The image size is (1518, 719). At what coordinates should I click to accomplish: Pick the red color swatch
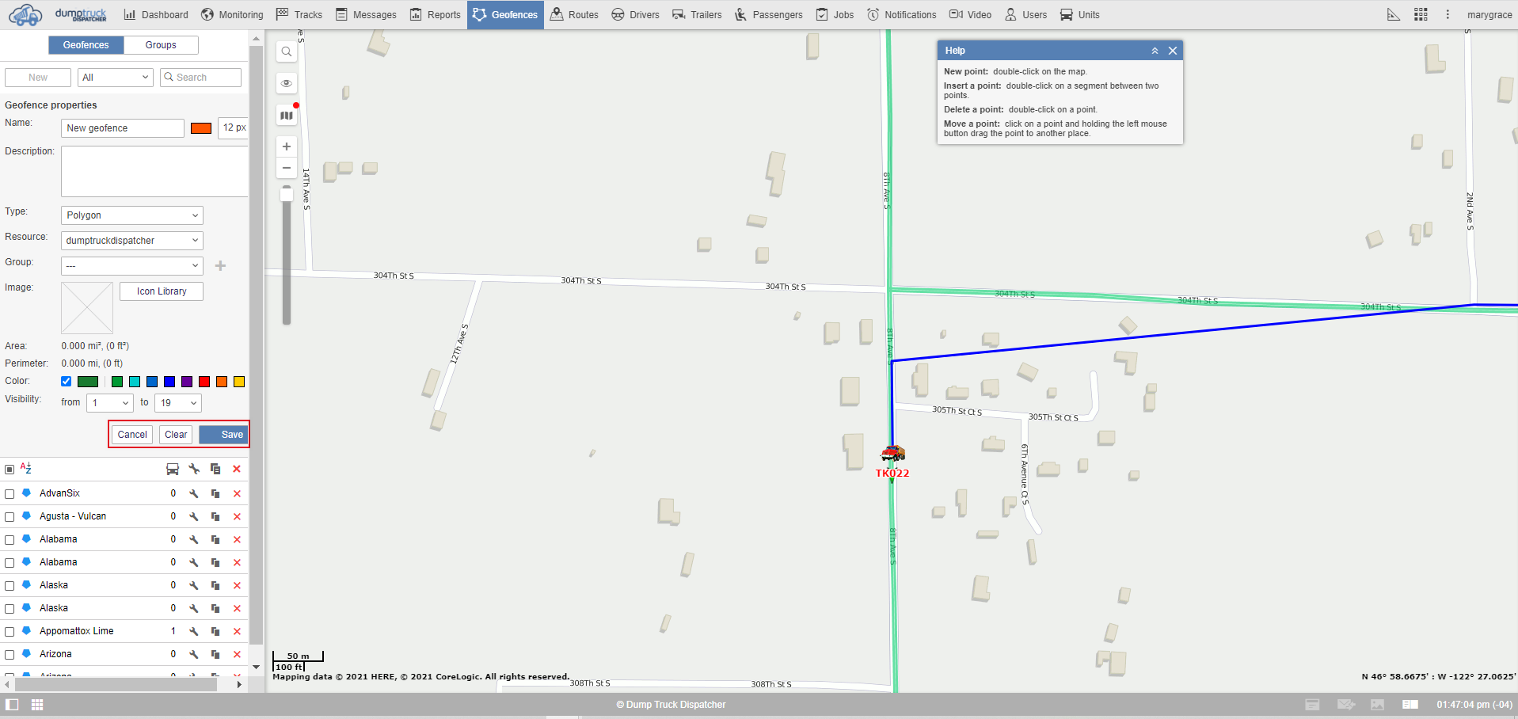coord(204,382)
